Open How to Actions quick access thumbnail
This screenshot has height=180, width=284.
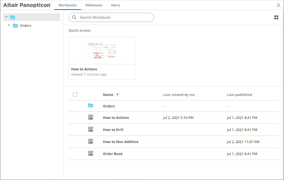click(x=102, y=50)
